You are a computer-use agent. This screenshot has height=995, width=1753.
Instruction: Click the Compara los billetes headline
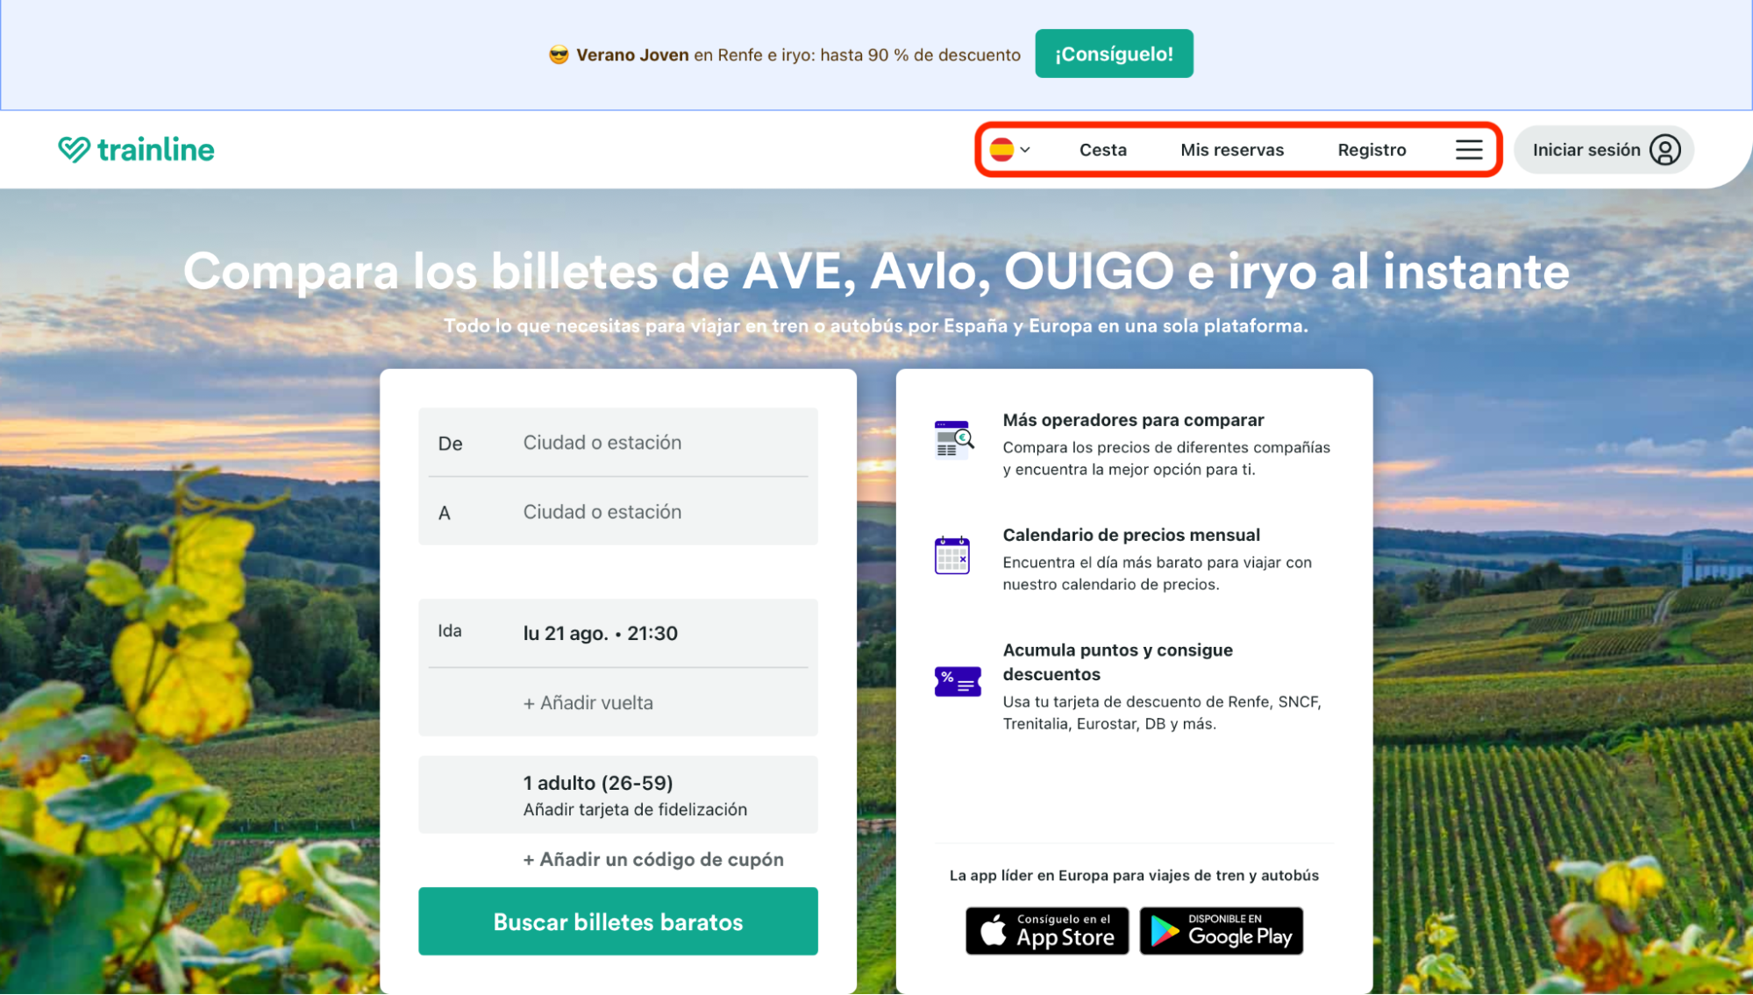coord(876,271)
